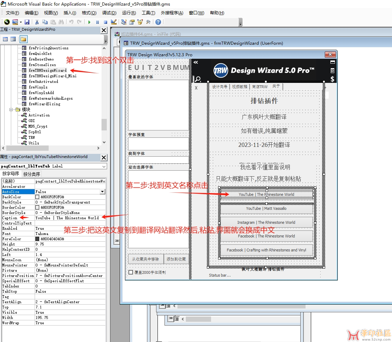Select frmTRWDesignWizard in the project tree
The width and height of the screenshot is (392, 342).
click(48, 70)
